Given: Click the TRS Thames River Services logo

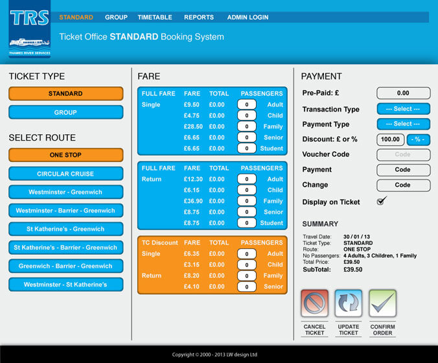Looking at the screenshot, I should coord(29,29).
